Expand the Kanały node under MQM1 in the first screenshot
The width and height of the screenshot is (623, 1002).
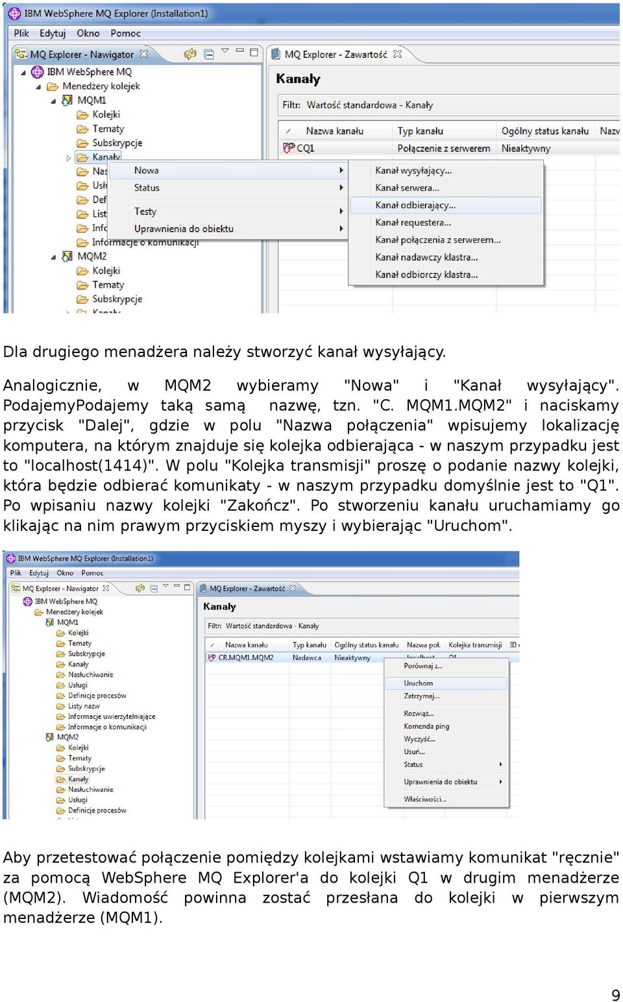(x=69, y=158)
